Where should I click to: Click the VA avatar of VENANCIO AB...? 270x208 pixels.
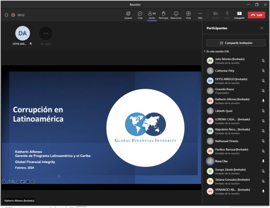click(x=210, y=191)
